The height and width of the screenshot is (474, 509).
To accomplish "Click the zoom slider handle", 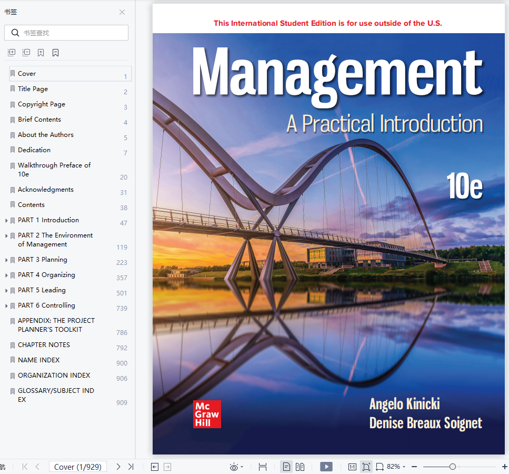I will [x=453, y=467].
